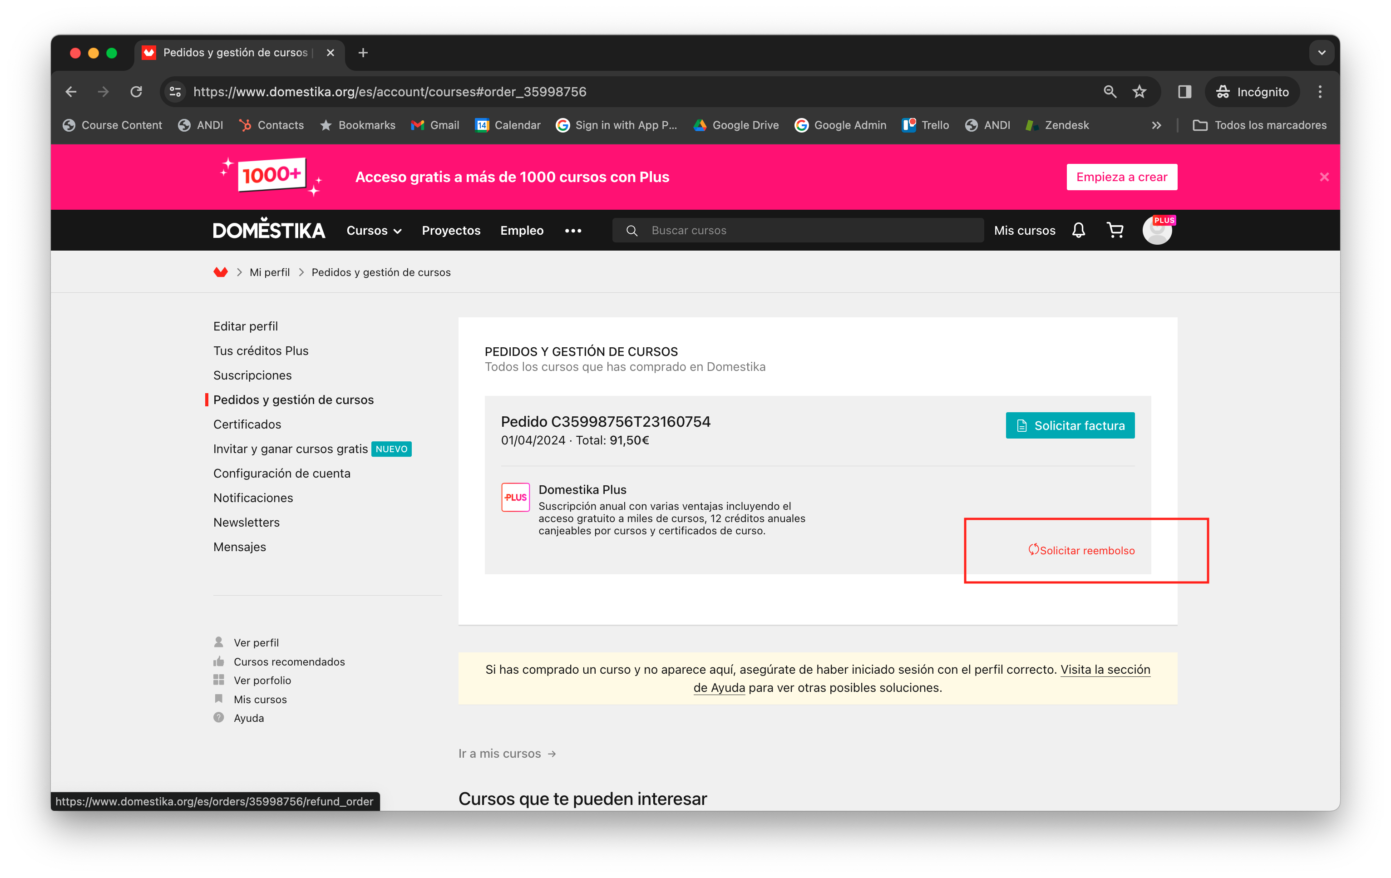Open the shopping cart icon
The width and height of the screenshot is (1391, 878).
pos(1115,231)
